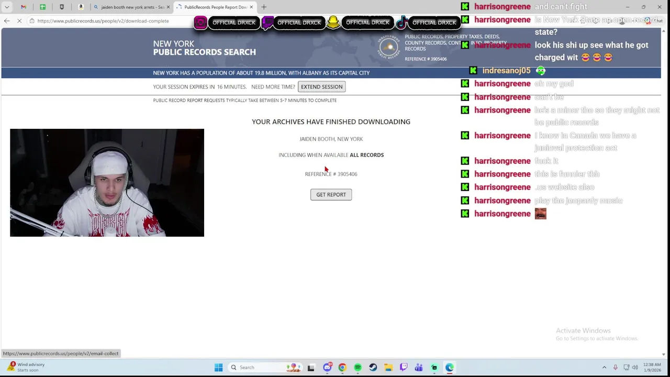Image resolution: width=670 pixels, height=377 pixels.
Task: Click indresanoj05 username in chat
Action: tap(506, 71)
